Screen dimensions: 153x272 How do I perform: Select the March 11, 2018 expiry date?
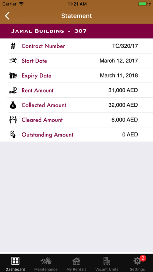coord(119,76)
